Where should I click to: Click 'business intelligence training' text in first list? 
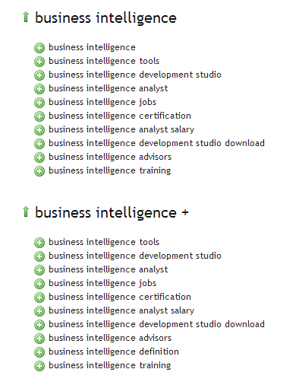pos(110,170)
